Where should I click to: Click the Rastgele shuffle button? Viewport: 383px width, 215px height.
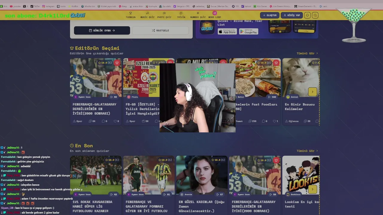(x=160, y=30)
